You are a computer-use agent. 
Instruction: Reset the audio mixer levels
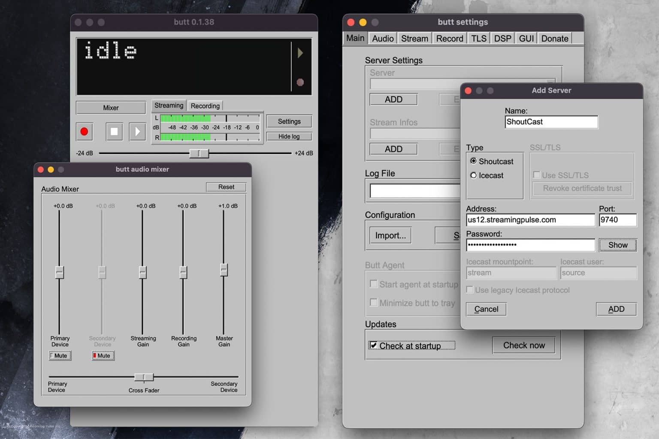226,187
